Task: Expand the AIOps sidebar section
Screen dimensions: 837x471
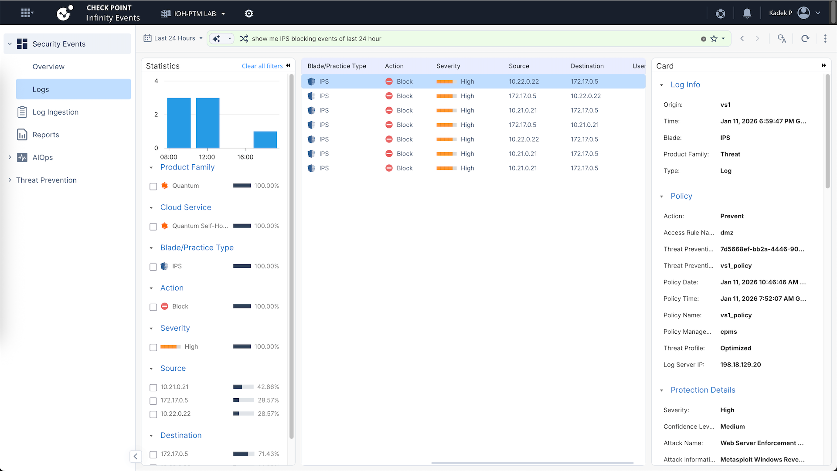Action: 10,157
